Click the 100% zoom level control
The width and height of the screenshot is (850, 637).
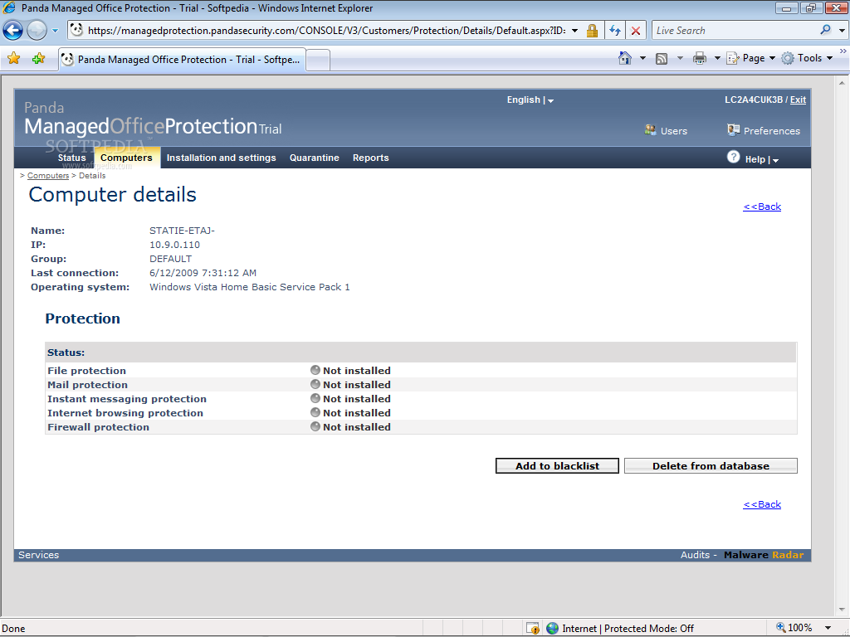794,628
